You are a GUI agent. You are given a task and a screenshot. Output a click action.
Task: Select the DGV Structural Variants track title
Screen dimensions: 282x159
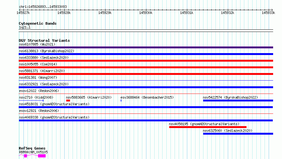[44, 40]
